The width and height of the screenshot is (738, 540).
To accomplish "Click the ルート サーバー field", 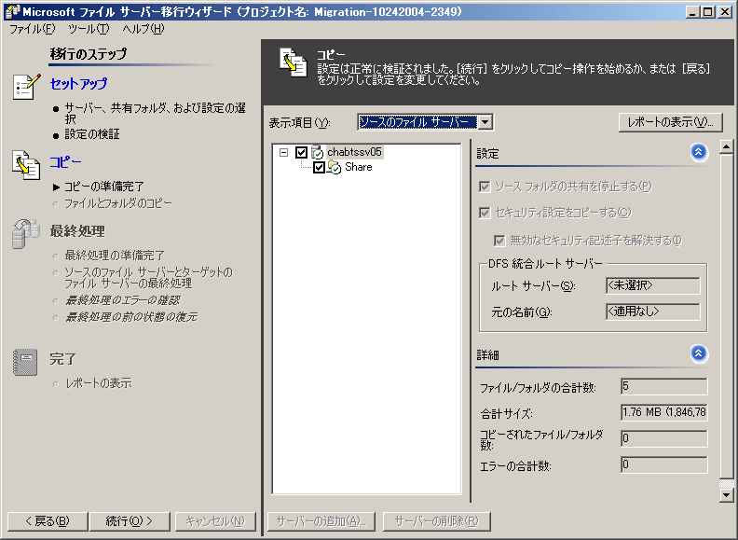I will (x=653, y=285).
